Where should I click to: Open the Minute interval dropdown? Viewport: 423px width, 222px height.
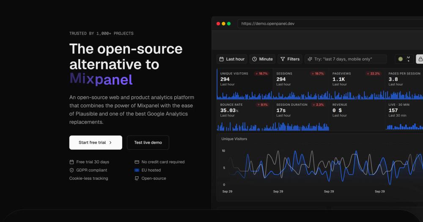click(263, 59)
